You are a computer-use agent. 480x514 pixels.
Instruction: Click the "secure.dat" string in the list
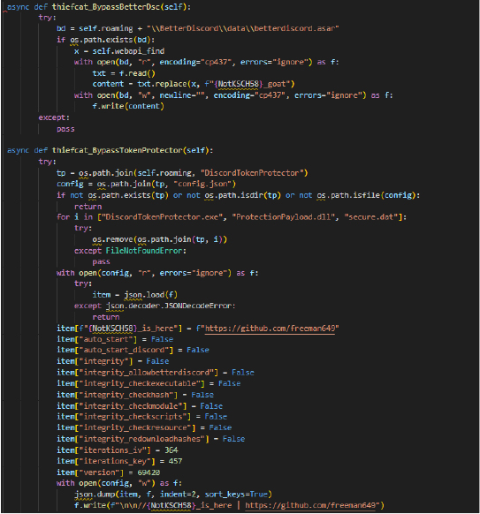[x=371, y=217]
